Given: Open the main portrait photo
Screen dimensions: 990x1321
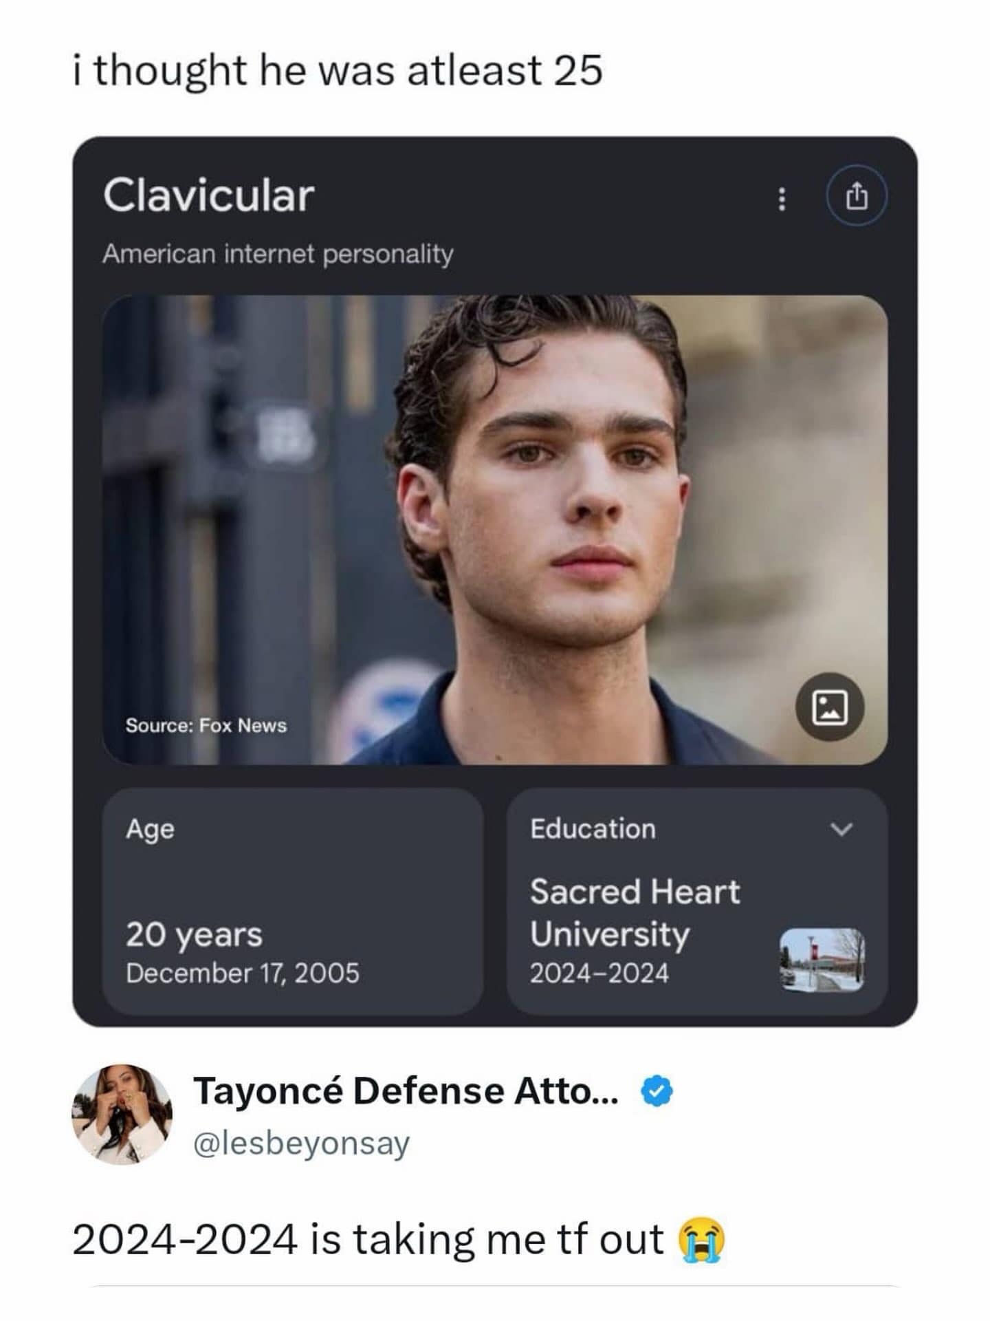Looking at the screenshot, I should click(495, 530).
